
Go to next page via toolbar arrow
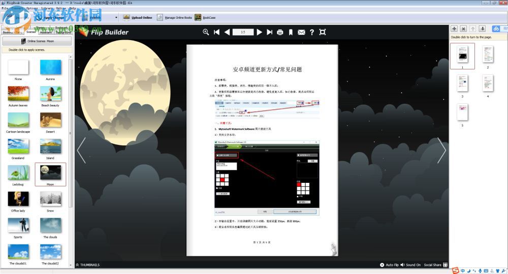coord(259,32)
